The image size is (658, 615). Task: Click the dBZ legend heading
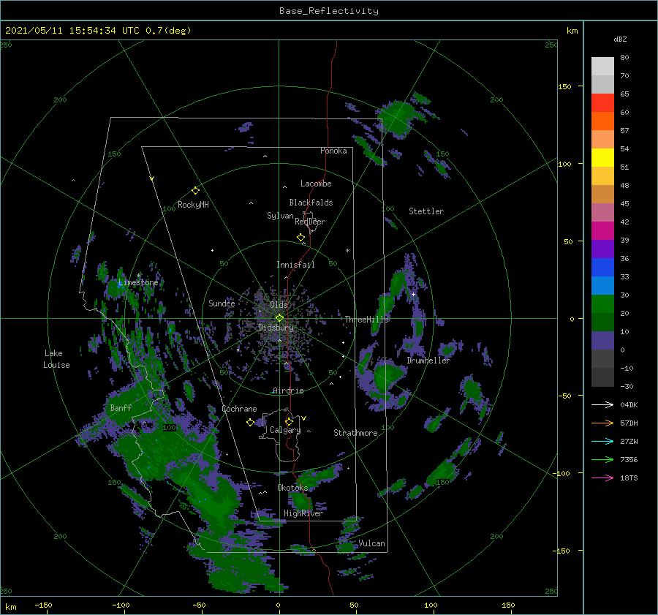click(620, 39)
